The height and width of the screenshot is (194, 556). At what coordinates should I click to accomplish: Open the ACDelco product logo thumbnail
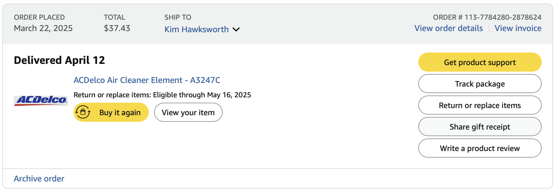(41, 100)
